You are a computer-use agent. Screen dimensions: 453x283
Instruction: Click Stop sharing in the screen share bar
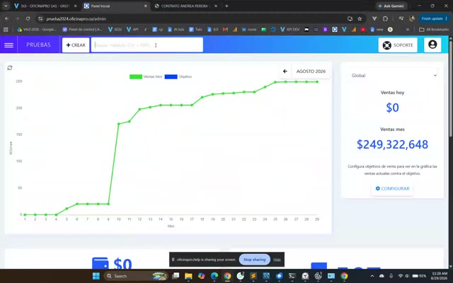(254, 260)
